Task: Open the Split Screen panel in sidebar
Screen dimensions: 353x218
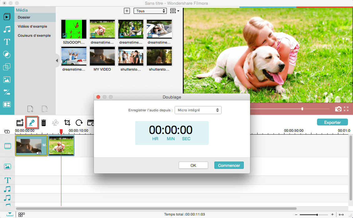Action: pos(7,104)
